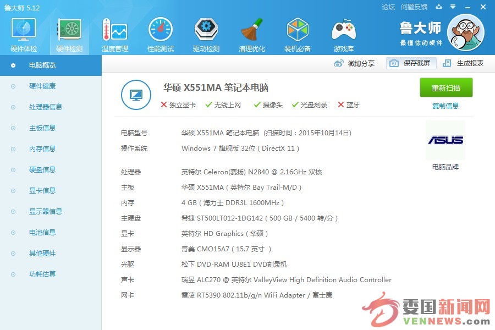Click the ASUS brand logo

click(x=446, y=140)
